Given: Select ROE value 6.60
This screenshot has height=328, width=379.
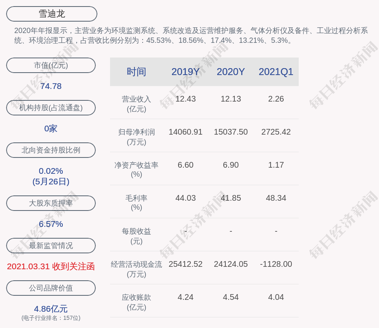Looking at the screenshot, I should pos(186,165).
